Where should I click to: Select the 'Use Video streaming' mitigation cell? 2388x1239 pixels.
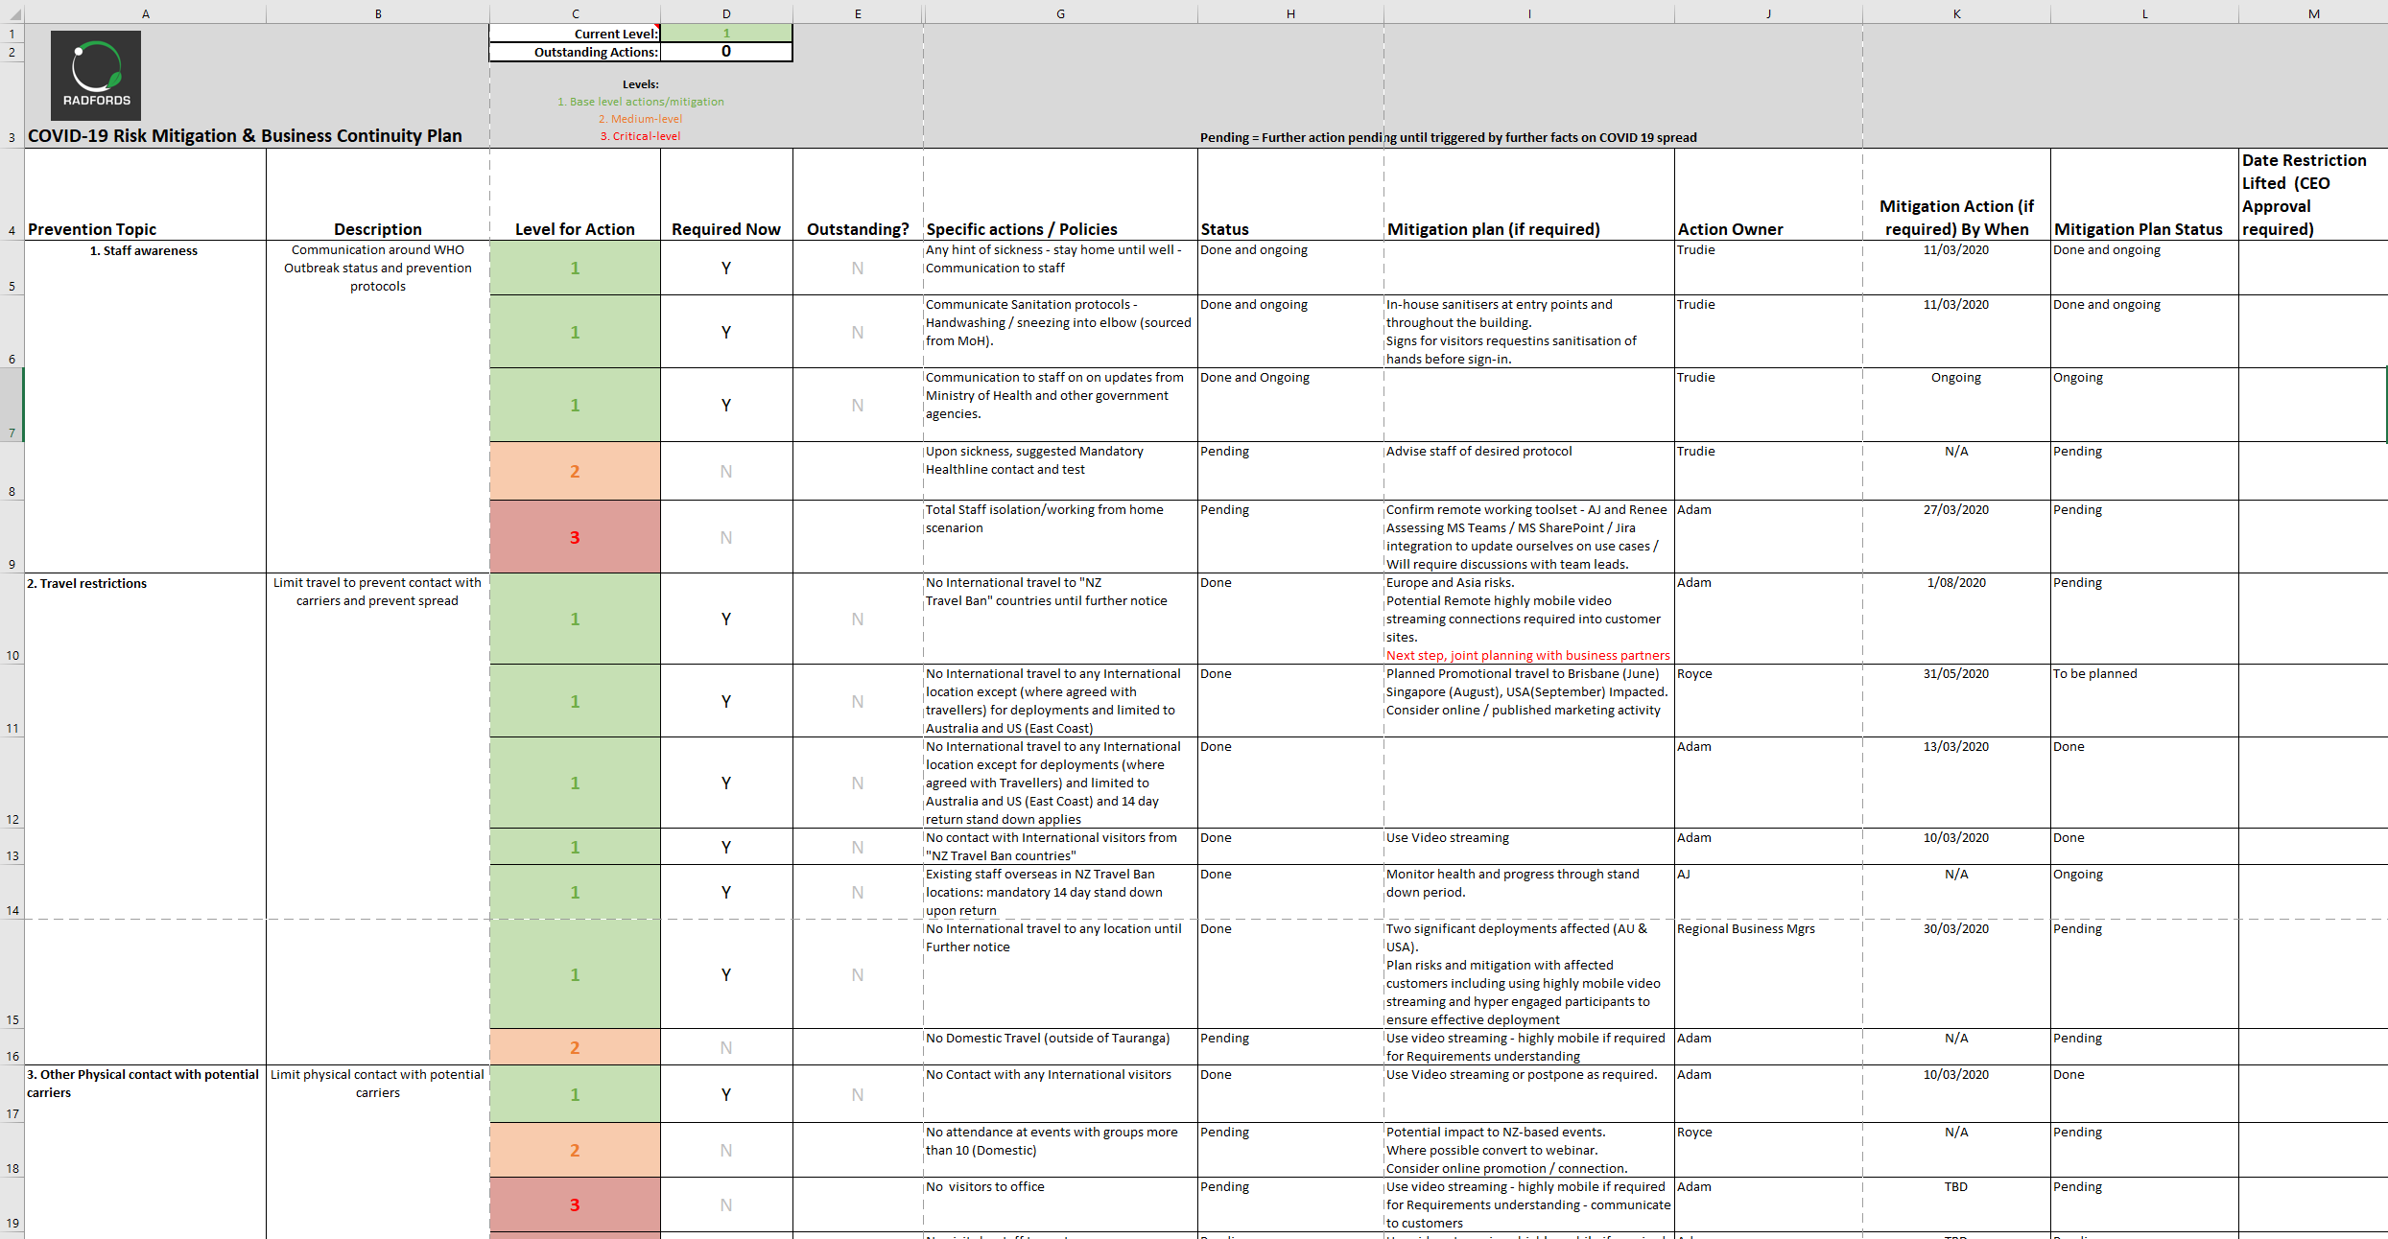[1529, 847]
